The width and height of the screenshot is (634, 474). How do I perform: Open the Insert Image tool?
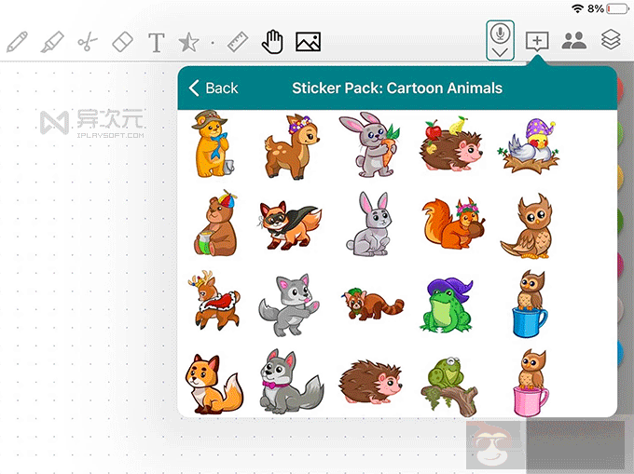308,42
